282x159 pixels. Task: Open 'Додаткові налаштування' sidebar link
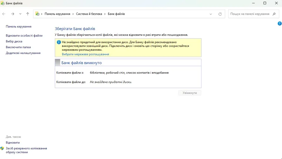(x=23, y=53)
